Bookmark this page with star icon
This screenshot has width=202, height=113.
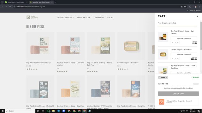pyautogui.click(x=185, y=7)
